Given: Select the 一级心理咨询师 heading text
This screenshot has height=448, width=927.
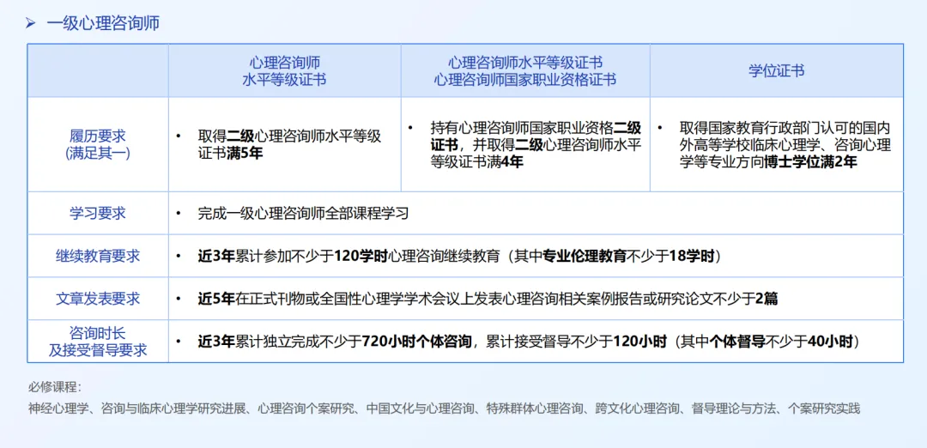Looking at the screenshot, I should 103,23.
